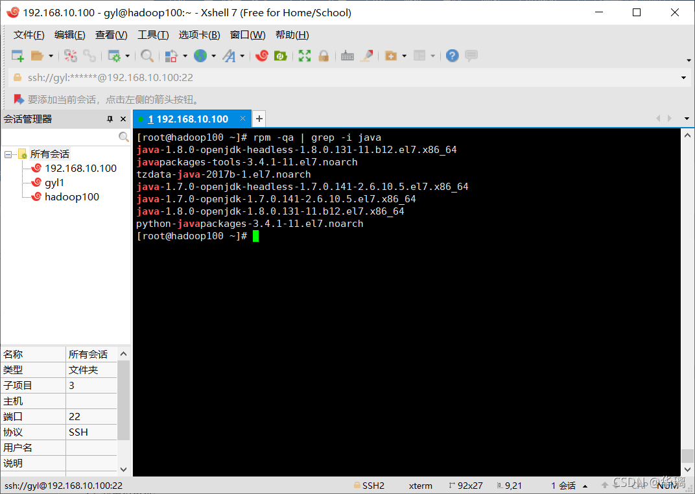Click the next tab arrow
695x494 pixels.
[670, 118]
